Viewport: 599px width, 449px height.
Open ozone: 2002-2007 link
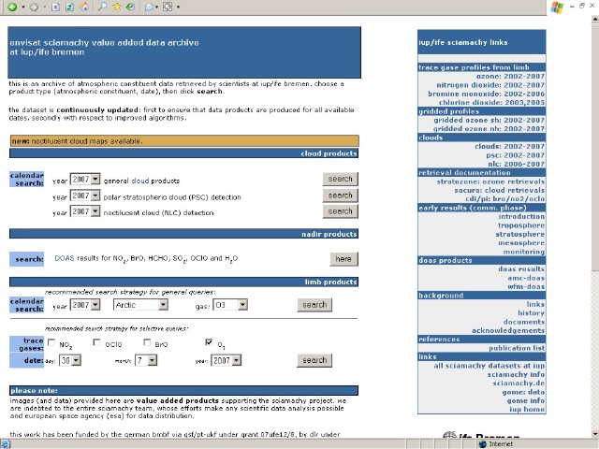click(510, 77)
